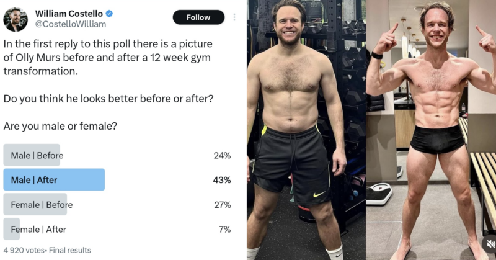Click the William Costello display name

(x=69, y=14)
